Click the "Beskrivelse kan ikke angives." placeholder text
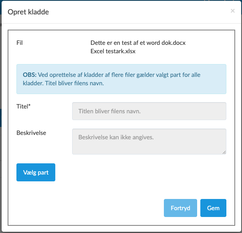 [116, 137]
